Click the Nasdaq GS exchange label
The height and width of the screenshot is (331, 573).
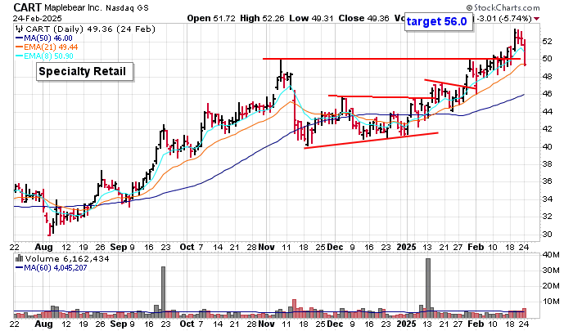(x=127, y=7)
